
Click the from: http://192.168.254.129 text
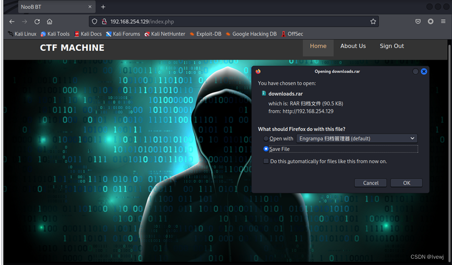point(300,111)
